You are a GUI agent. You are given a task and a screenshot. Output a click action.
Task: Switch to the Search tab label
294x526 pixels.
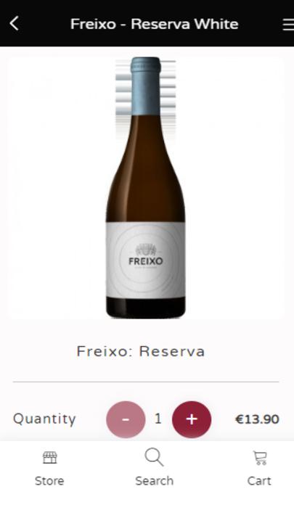[x=155, y=481]
